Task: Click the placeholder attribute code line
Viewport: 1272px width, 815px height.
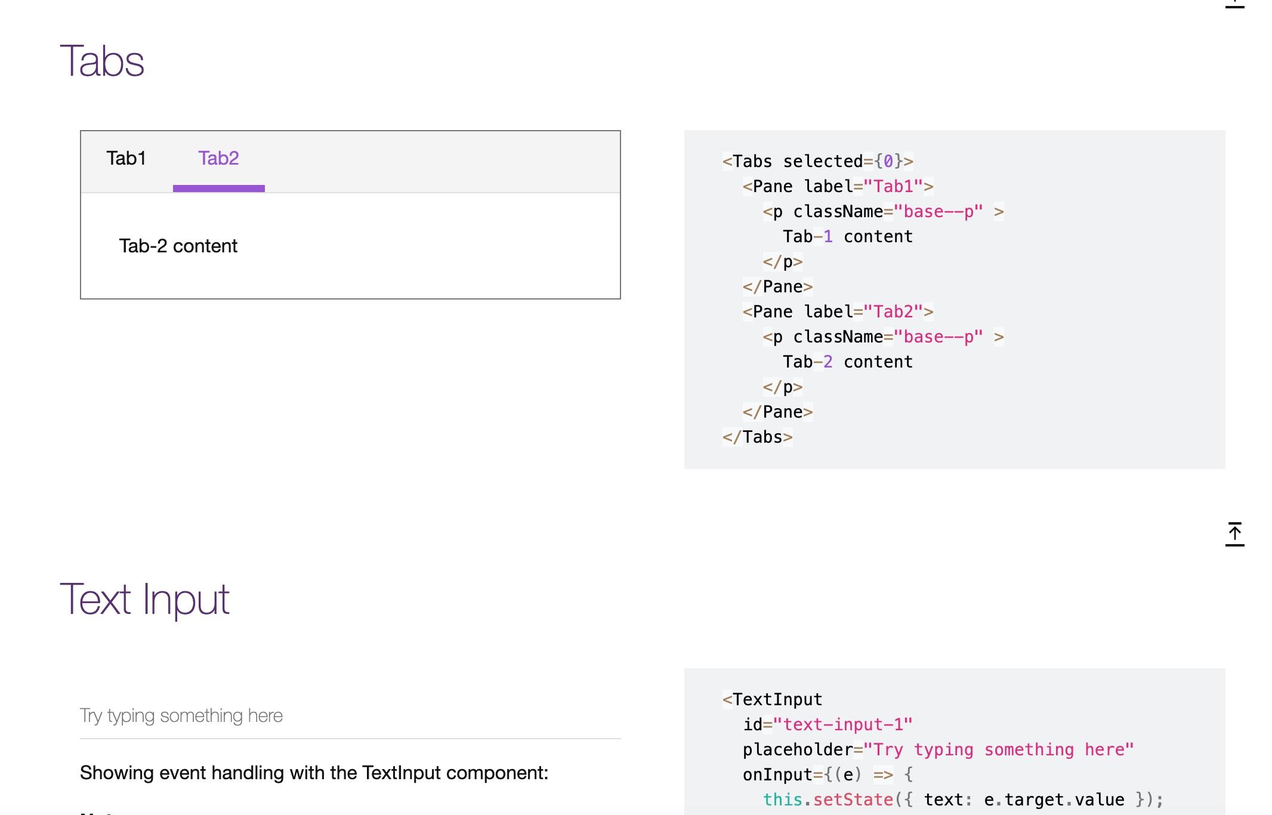Action: pos(937,750)
